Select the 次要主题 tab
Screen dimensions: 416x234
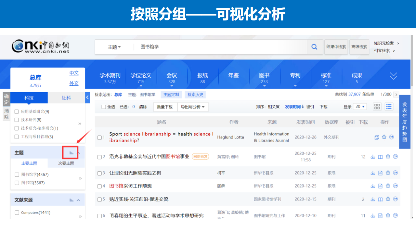pos(66,163)
